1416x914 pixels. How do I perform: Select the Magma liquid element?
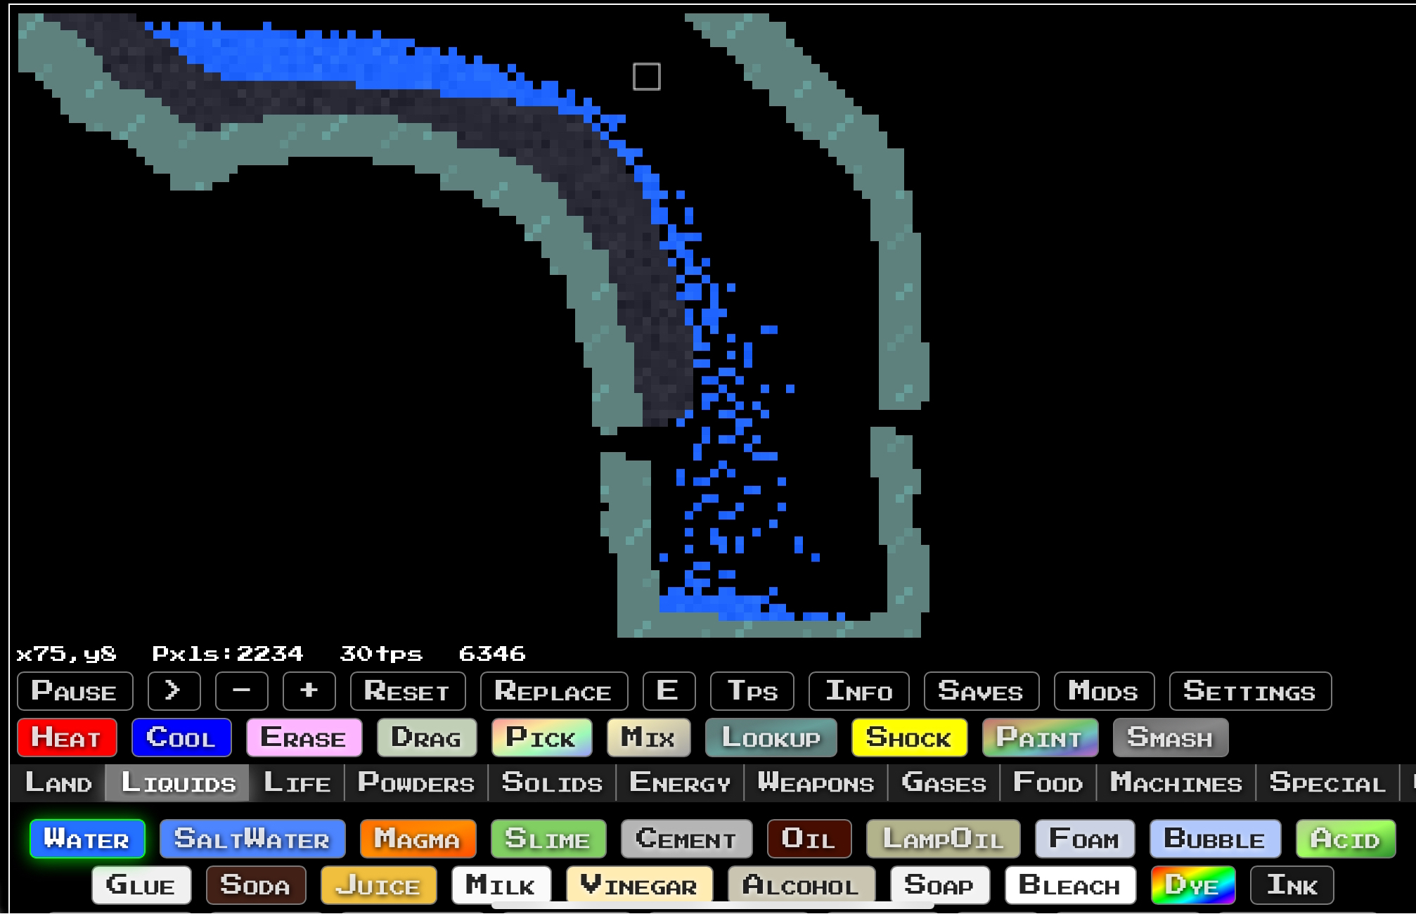418,839
